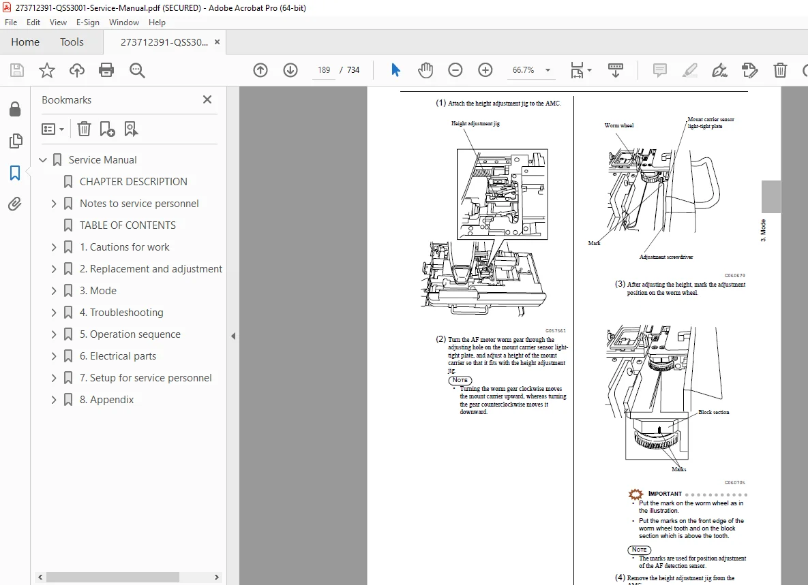
Task: Expand 5. Operation sequence bookmark
Action: pos(54,334)
